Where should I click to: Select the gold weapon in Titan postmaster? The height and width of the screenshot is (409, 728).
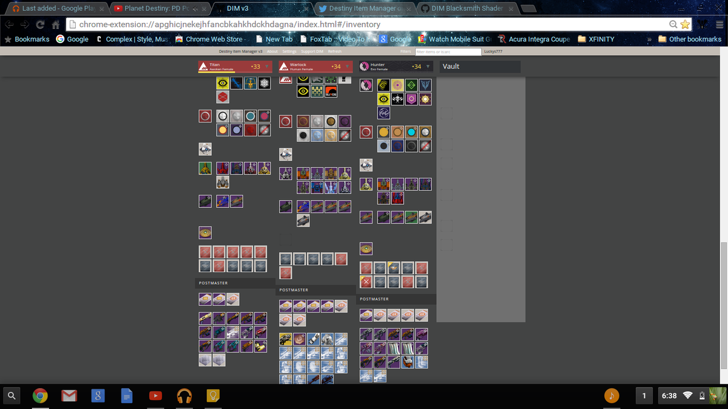click(205, 318)
